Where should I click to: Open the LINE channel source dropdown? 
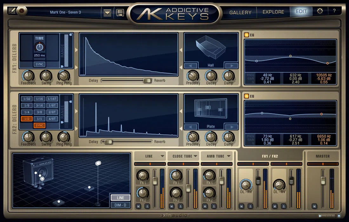150,156
